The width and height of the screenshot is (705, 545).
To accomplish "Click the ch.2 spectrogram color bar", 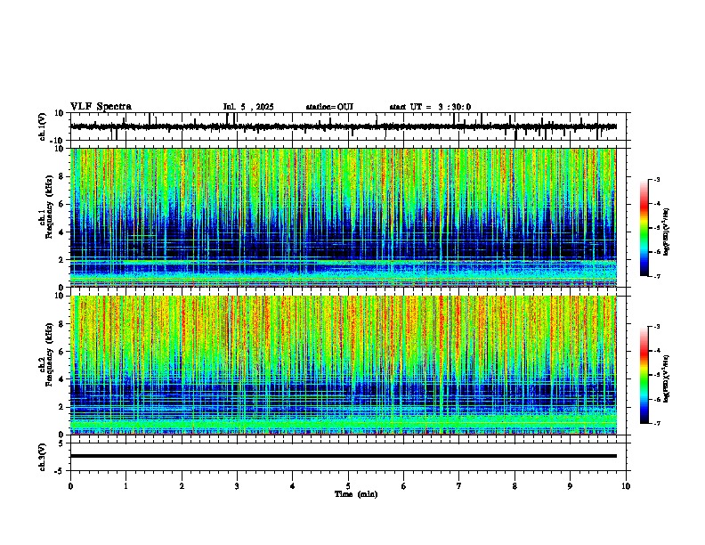I will point(644,375).
